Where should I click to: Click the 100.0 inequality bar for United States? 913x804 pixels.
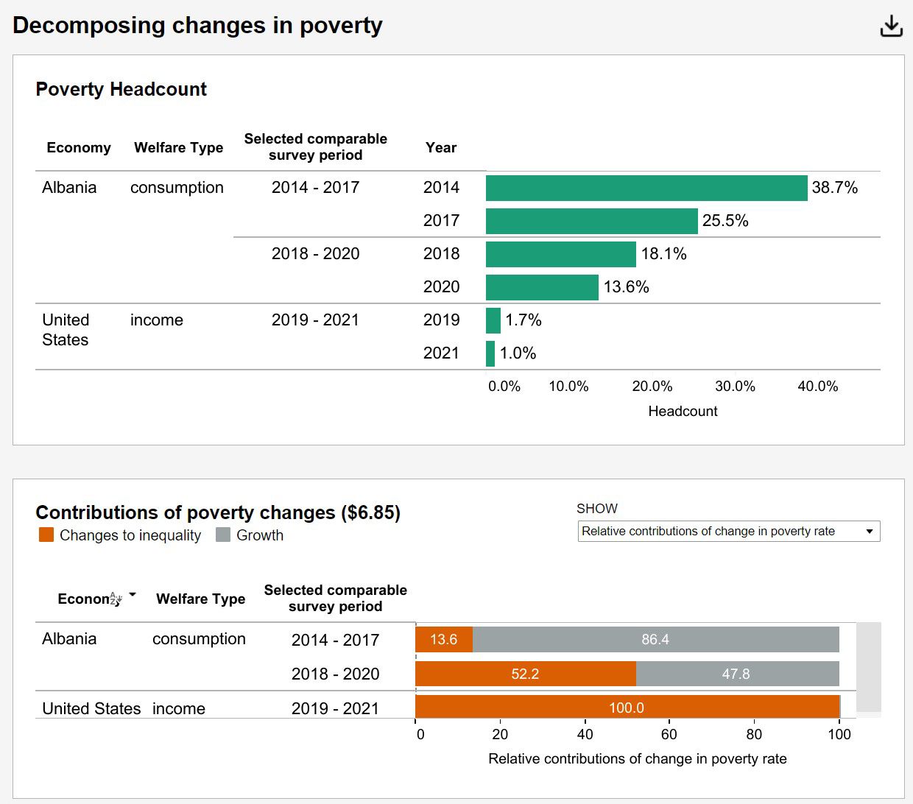[x=627, y=708]
